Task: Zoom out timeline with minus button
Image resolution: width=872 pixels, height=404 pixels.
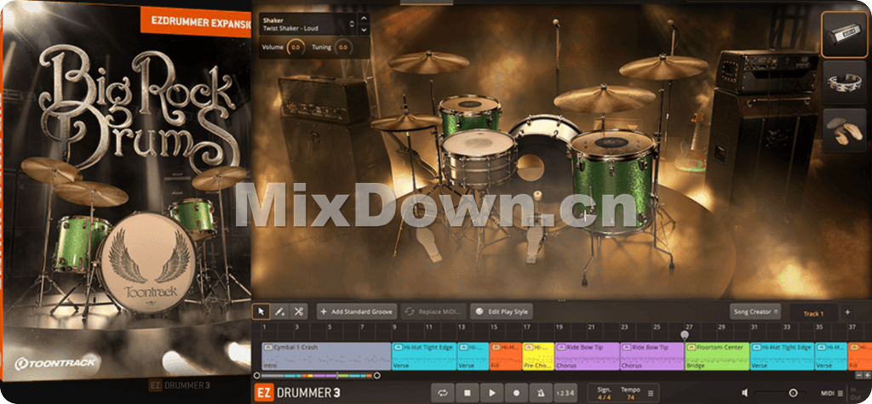Action: [860, 376]
